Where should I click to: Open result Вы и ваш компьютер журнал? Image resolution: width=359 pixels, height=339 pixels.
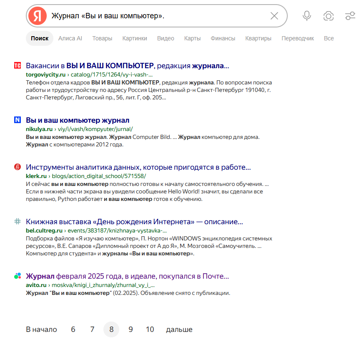[x=78, y=120]
